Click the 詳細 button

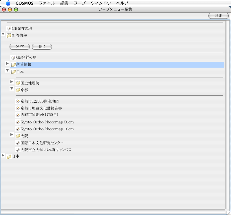pyautogui.click(x=219, y=16)
